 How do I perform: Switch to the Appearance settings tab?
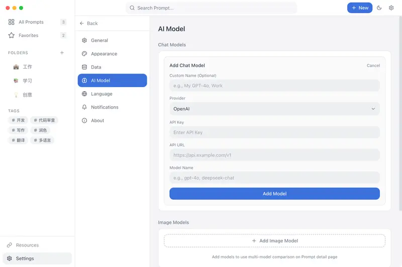104,54
